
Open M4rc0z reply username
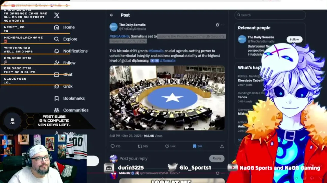point(125,173)
